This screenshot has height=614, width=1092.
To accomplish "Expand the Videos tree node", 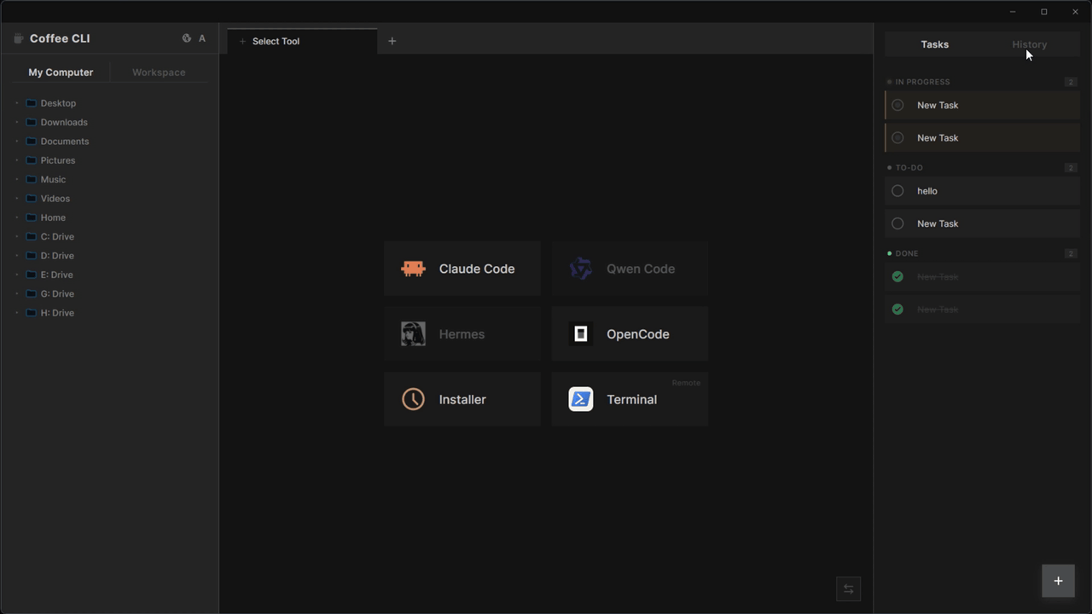I will [17, 199].
